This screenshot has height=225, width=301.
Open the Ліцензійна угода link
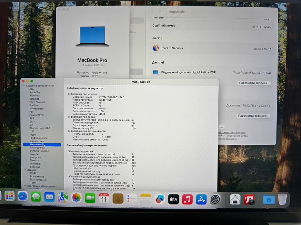pos(237,136)
